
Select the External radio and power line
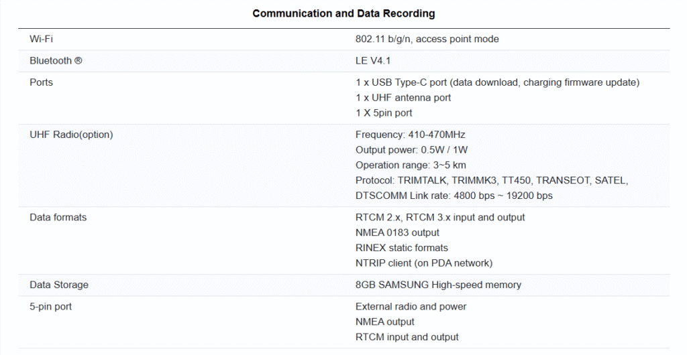coord(411,306)
